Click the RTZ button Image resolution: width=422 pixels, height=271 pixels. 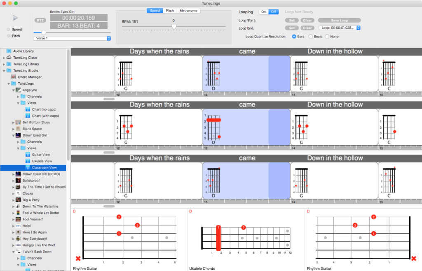coord(39,19)
